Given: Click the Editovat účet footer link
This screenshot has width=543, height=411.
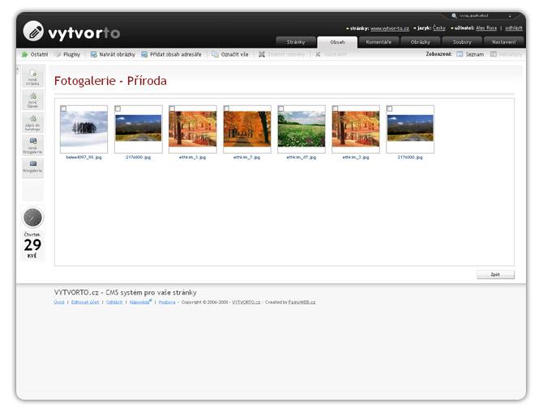Looking at the screenshot, I should (85, 302).
